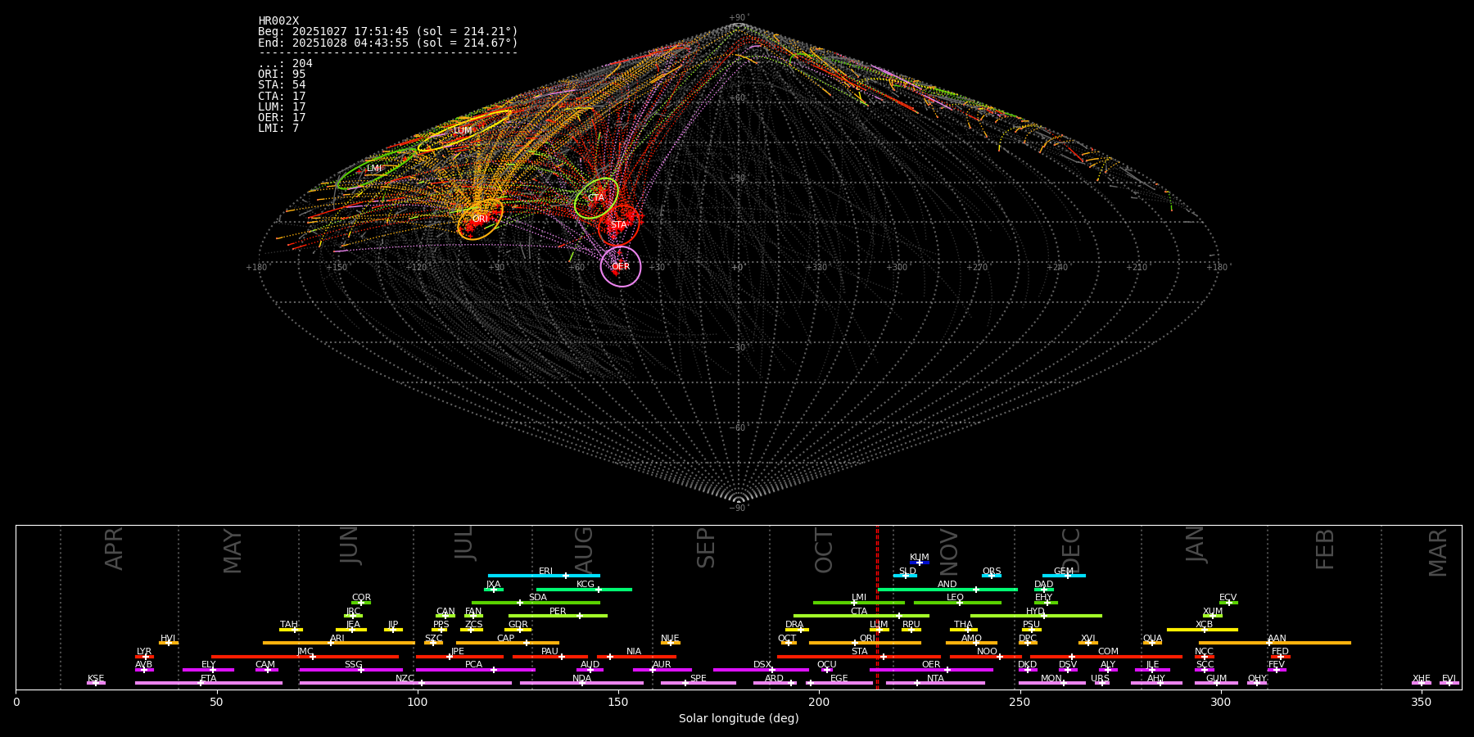Select the TAH shower marker in timeline
This screenshot has height=737, width=1474.
pos(291,629)
